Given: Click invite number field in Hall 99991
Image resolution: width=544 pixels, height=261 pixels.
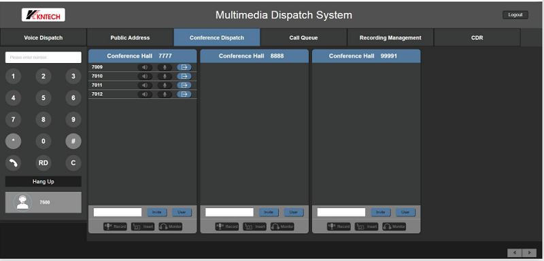Looking at the screenshot, I should coord(341,212).
